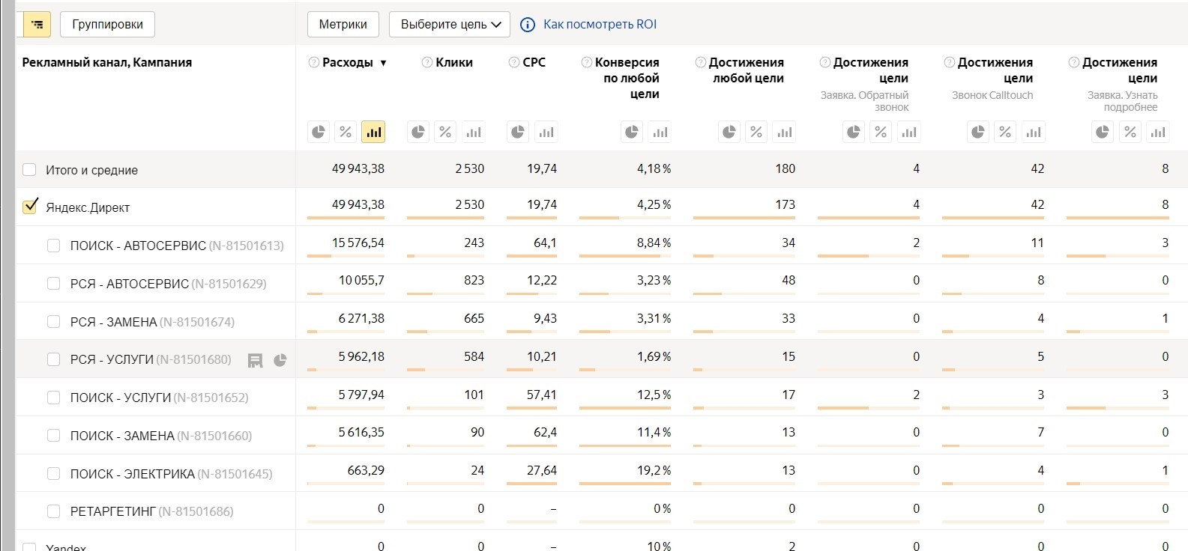
Task: Open the Выберите цель dropdown
Action: [x=450, y=25]
